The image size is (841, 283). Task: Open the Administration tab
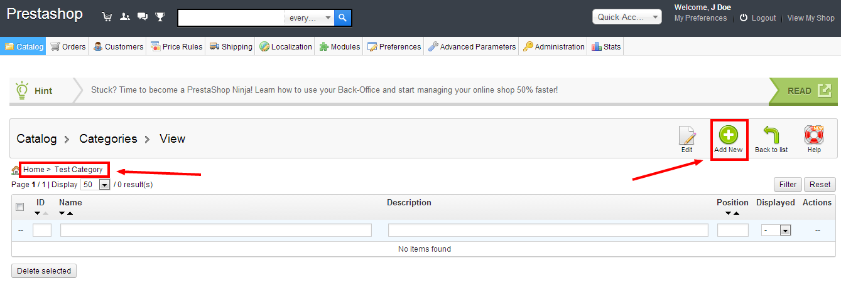[553, 46]
